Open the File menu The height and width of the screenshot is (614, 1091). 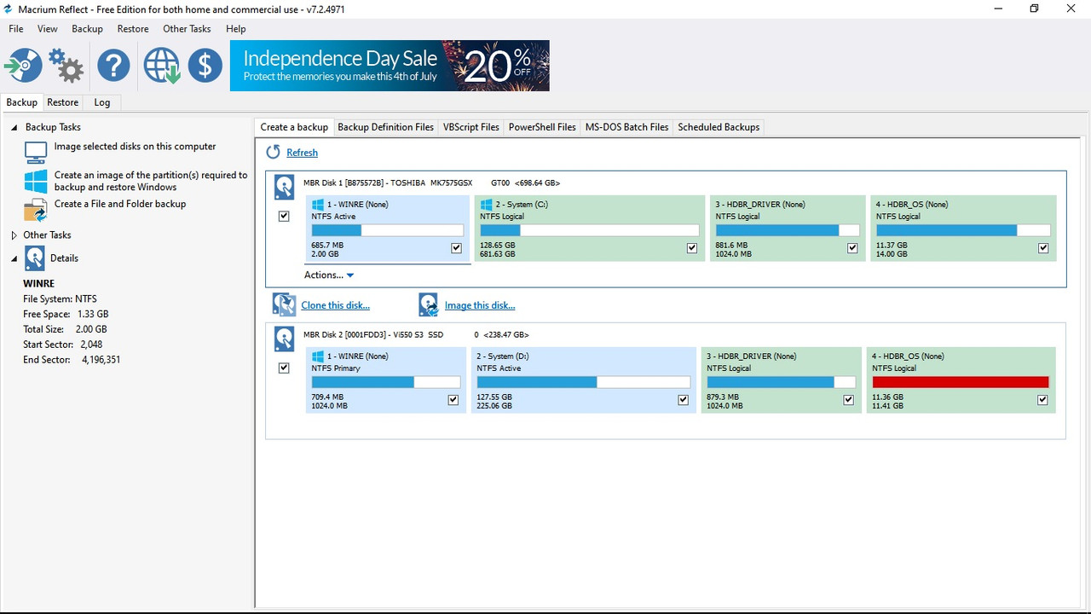(x=16, y=29)
